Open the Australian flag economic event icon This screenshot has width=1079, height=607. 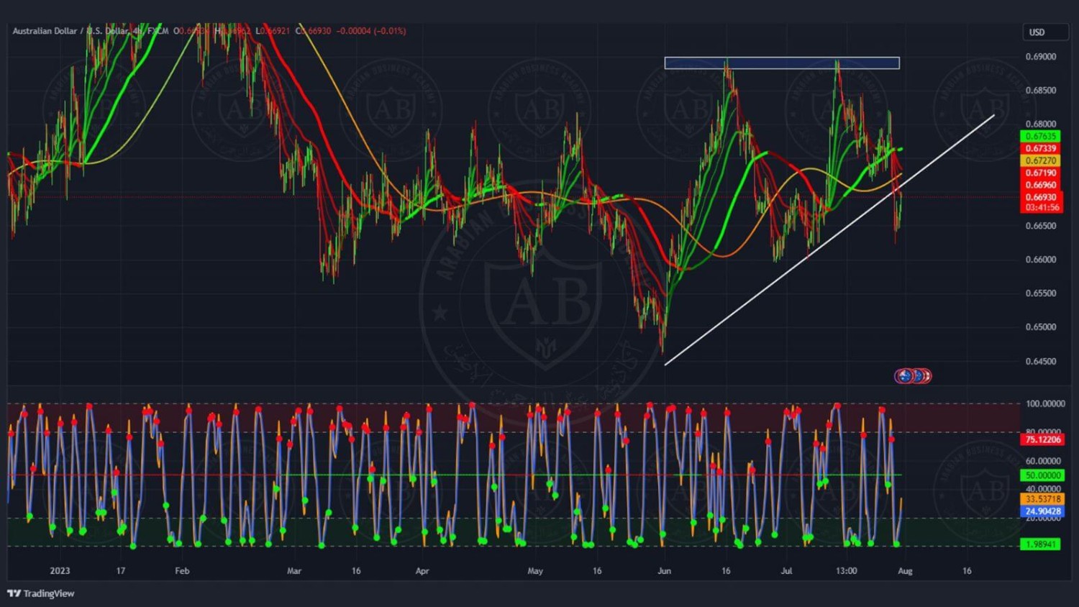(x=904, y=375)
